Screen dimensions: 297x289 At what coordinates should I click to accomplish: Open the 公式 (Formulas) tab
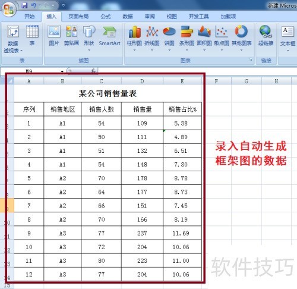click(106, 17)
